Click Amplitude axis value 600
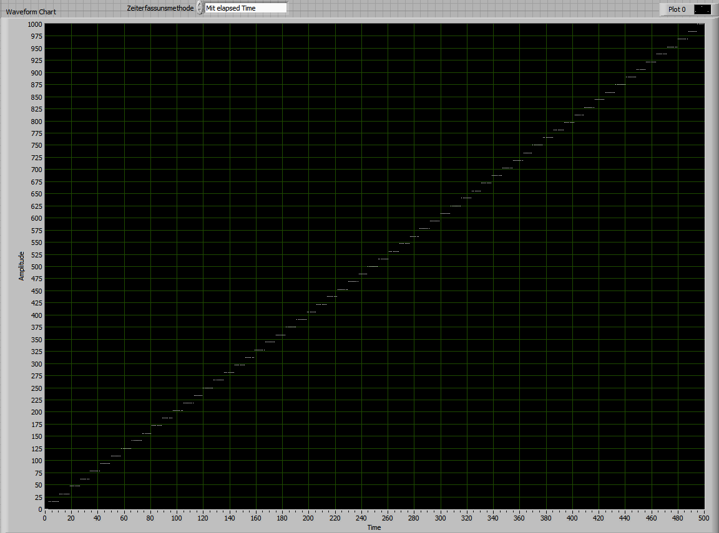The width and height of the screenshot is (719, 533). [37, 218]
